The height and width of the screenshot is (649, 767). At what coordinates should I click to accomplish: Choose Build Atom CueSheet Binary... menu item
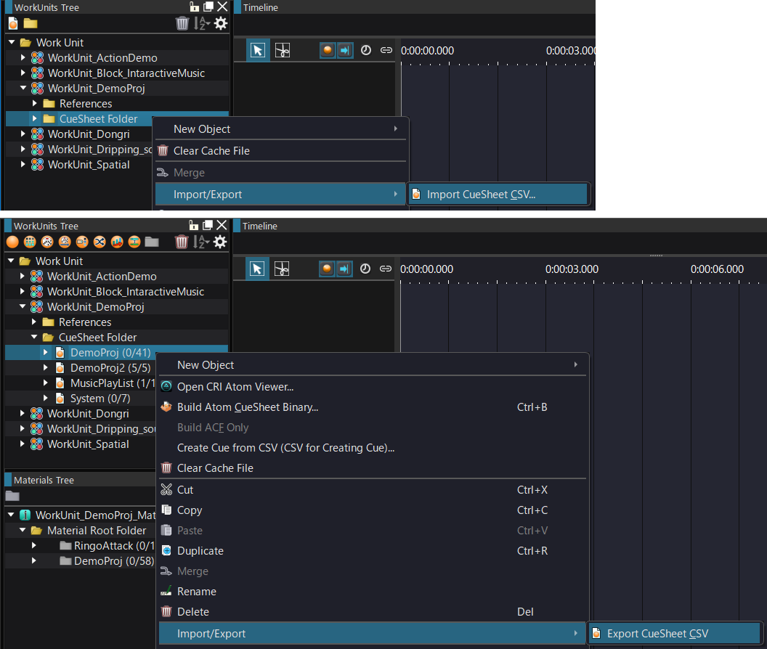click(x=373, y=407)
